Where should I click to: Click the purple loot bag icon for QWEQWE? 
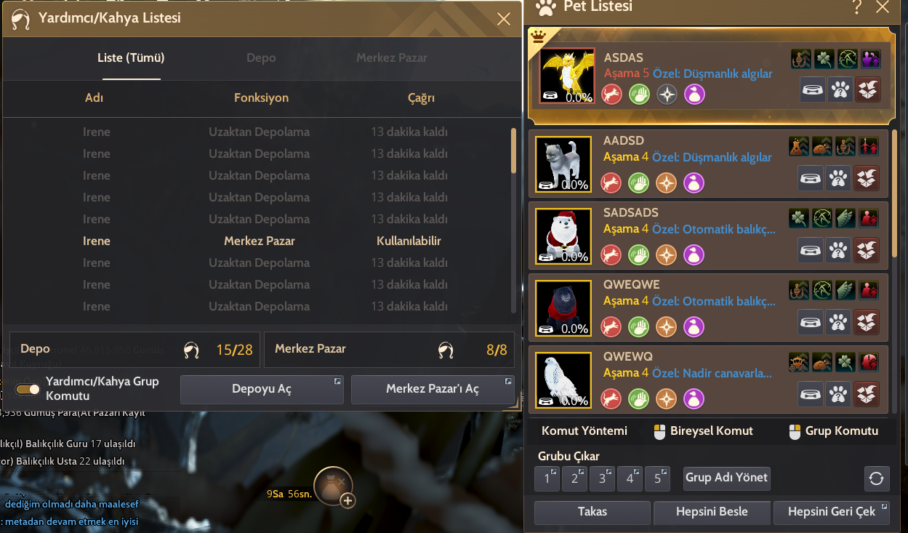(x=694, y=326)
